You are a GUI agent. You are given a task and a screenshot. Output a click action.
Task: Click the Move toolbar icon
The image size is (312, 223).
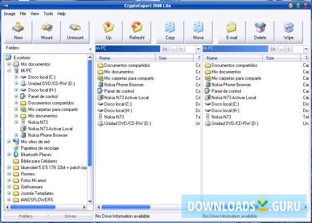(199, 32)
